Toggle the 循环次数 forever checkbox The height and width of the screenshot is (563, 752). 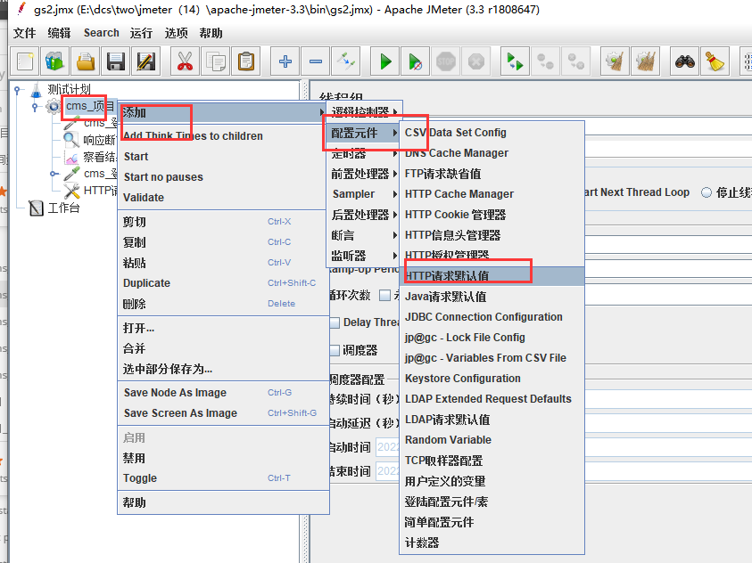click(x=384, y=296)
